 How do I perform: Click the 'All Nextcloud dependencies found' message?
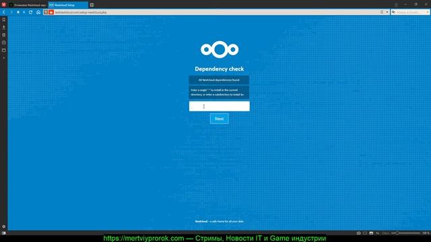219,80
